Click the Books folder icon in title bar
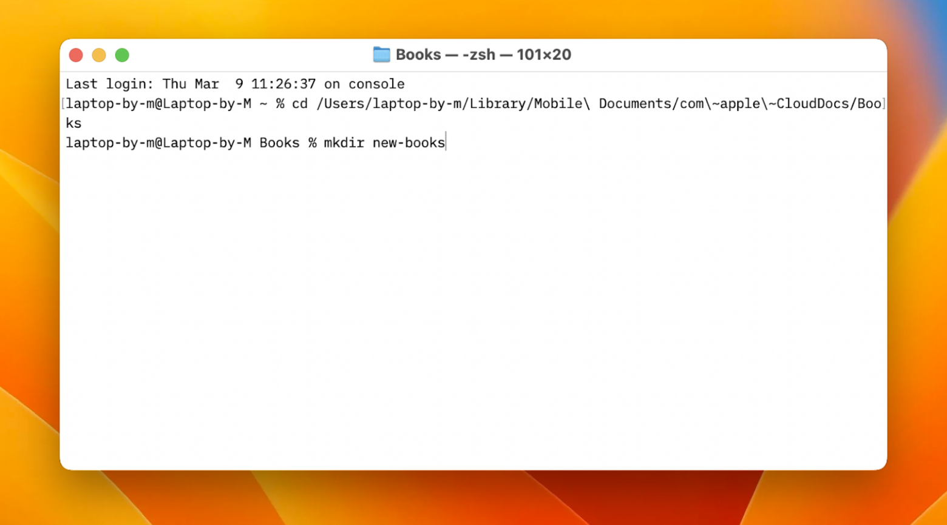Viewport: 947px width, 525px height. (381, 55)
